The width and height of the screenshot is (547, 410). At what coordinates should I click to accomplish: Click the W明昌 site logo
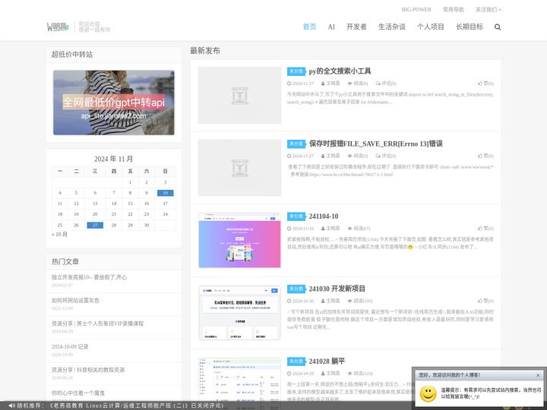(58, 27)
